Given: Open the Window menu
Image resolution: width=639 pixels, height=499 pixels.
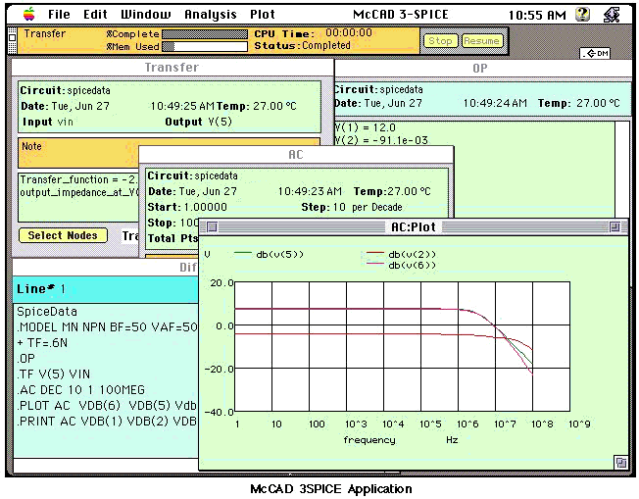Looking at the screenshot, I should (145, 15).
